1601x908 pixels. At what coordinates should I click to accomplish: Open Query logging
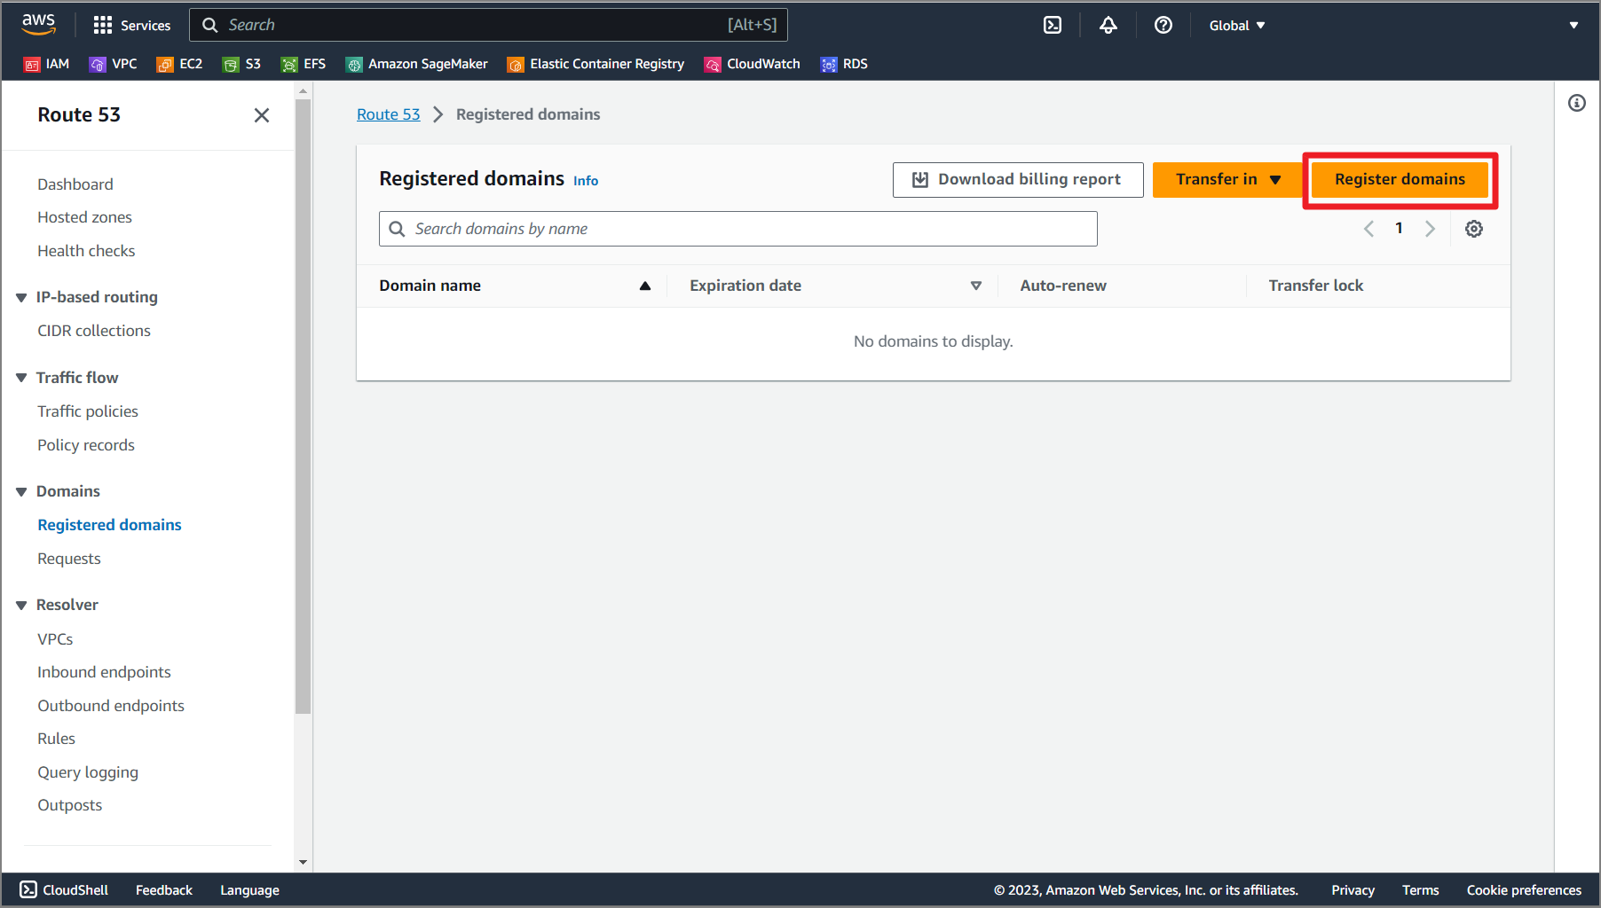(x=88, y=772)
